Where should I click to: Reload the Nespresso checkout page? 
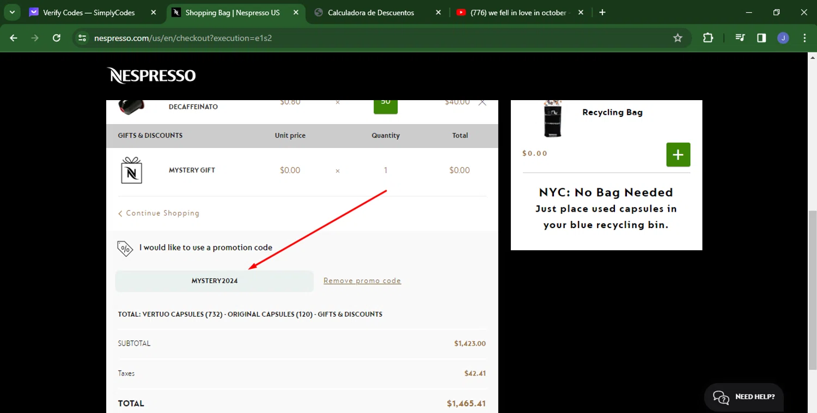[x=57, y=38]
